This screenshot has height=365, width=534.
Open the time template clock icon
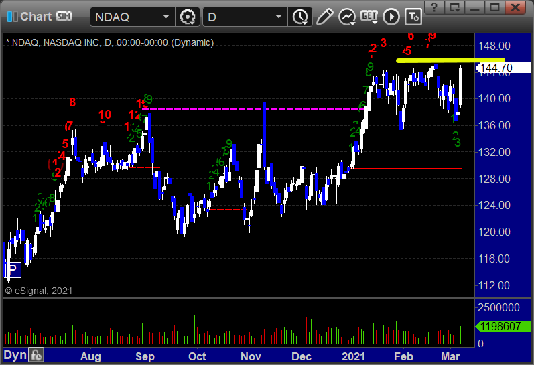[x=300, y=17]
